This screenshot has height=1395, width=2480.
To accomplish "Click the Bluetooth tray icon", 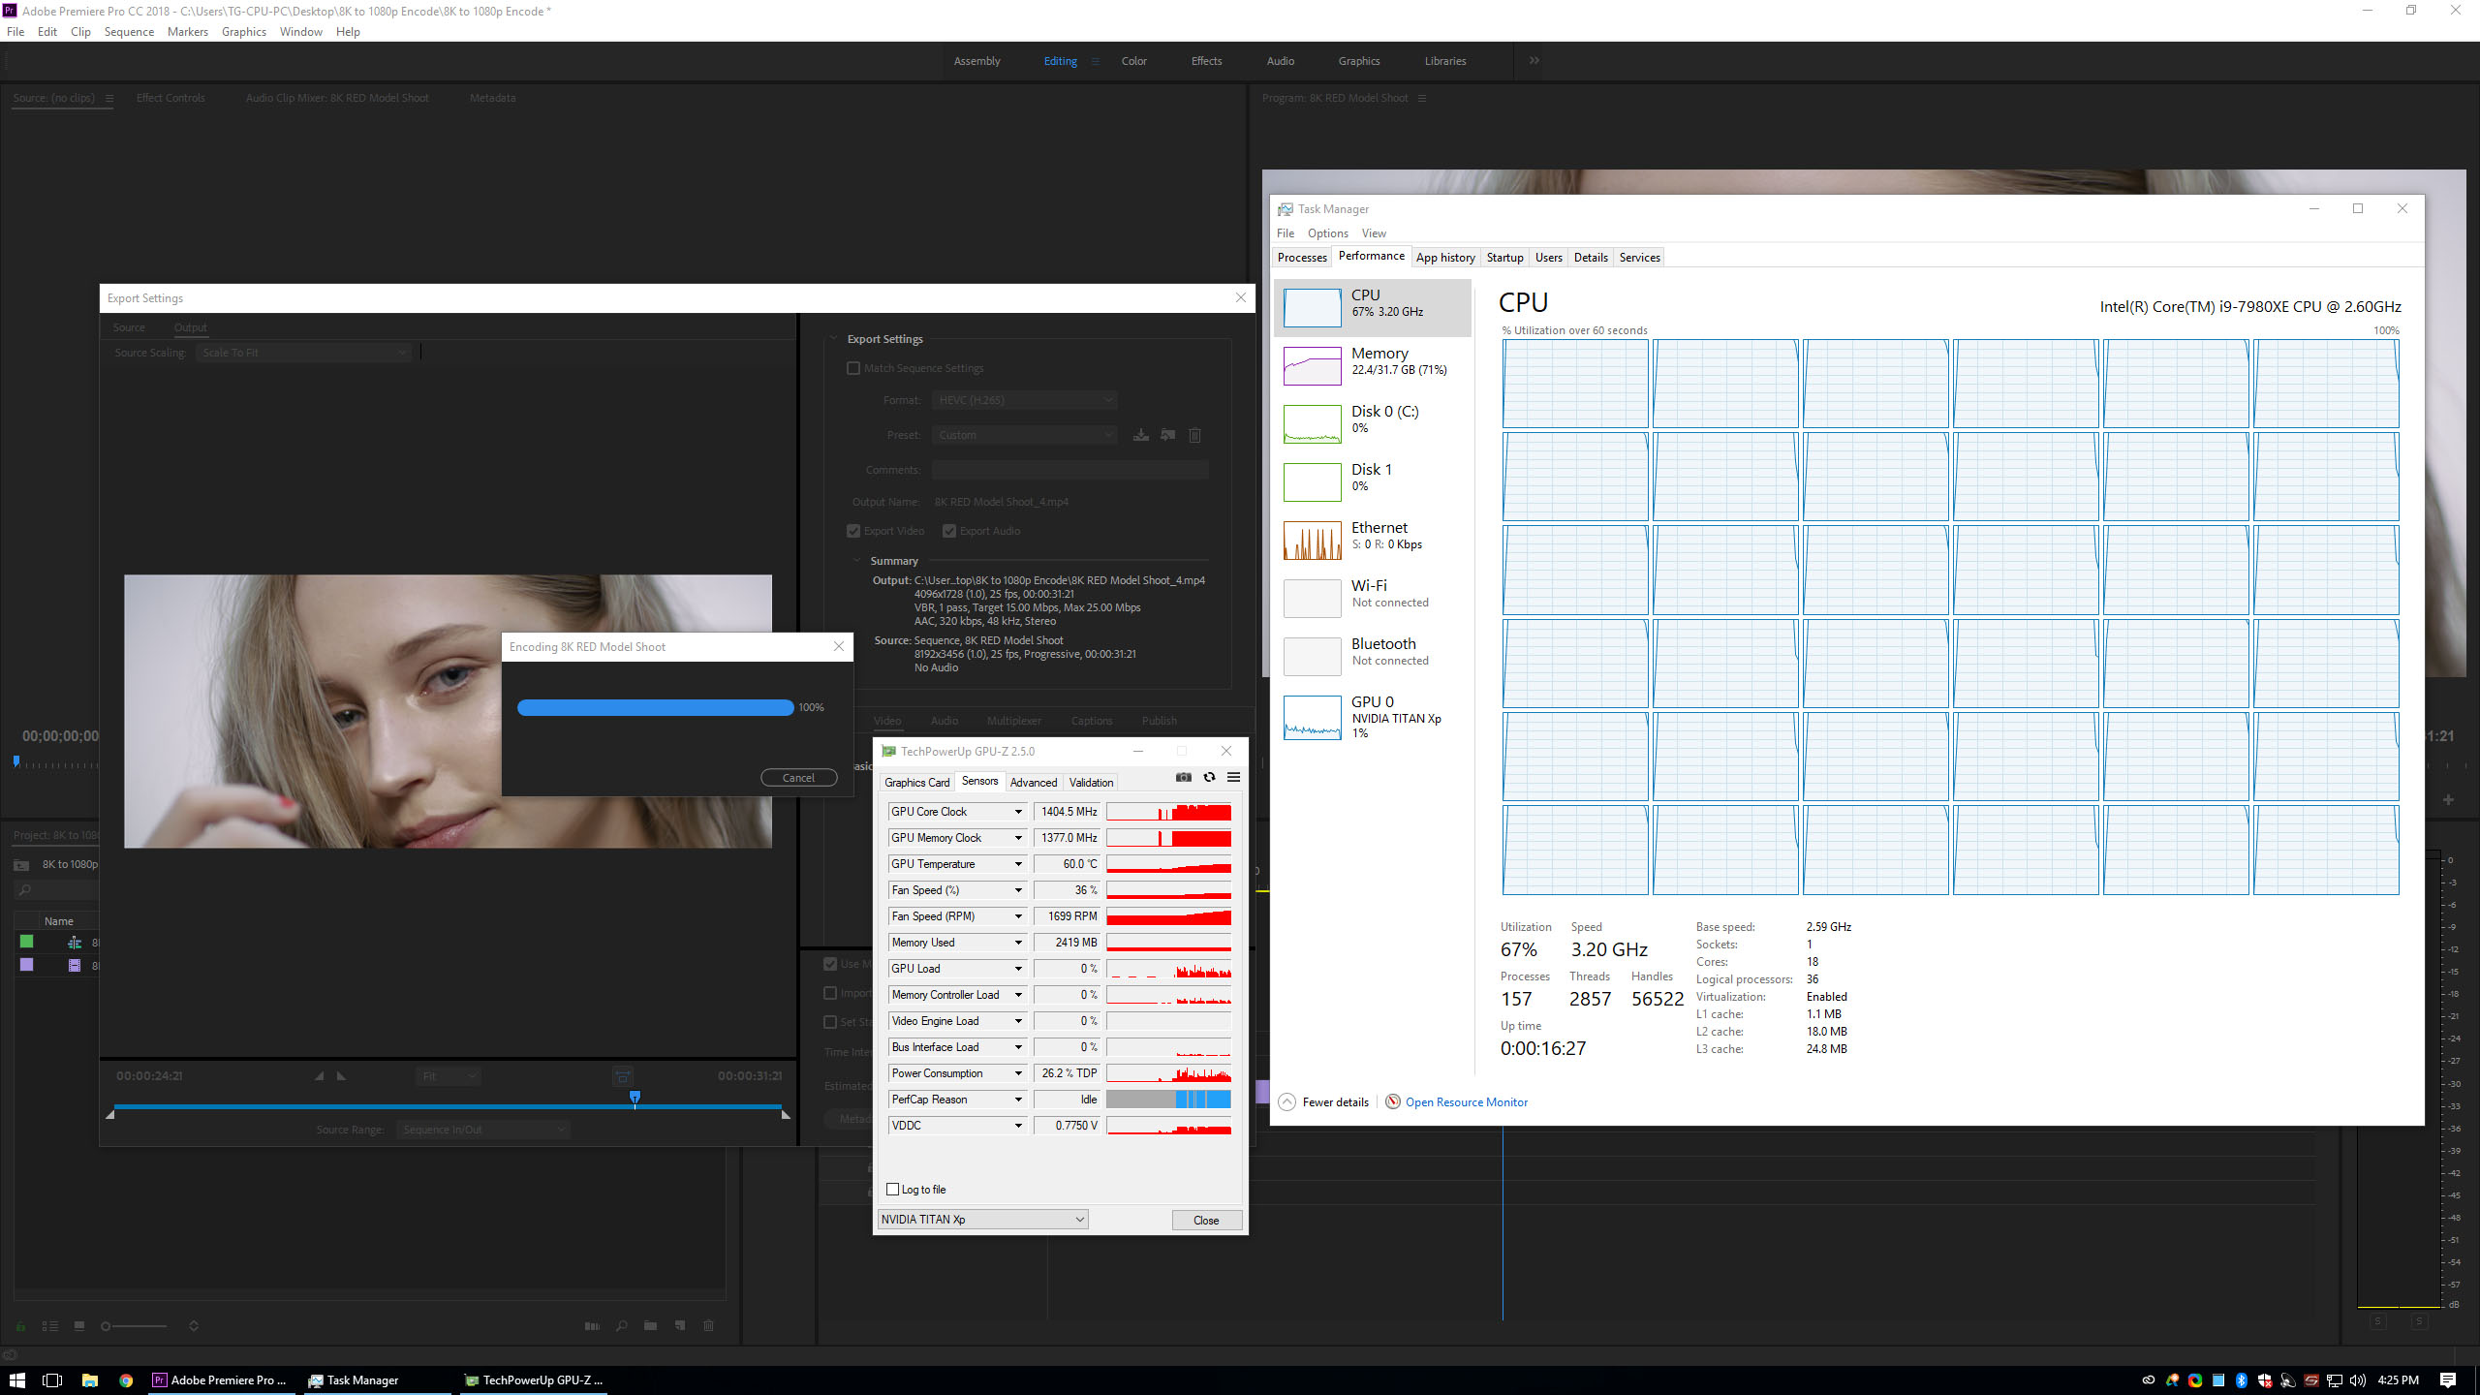I will coord(2241,1380).
